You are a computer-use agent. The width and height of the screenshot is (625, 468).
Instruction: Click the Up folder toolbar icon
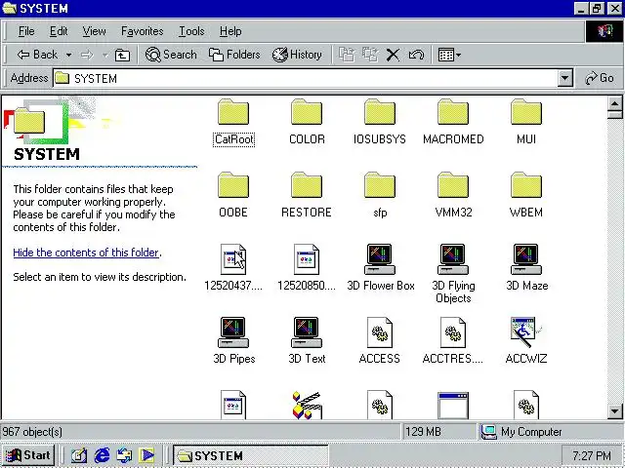pos(122,55)
